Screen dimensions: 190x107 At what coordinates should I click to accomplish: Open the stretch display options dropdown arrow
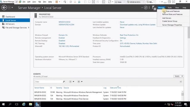(113, 2)
